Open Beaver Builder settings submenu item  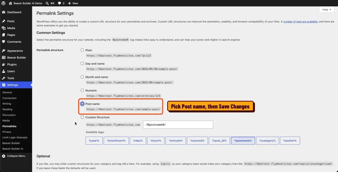pos(11,143)
